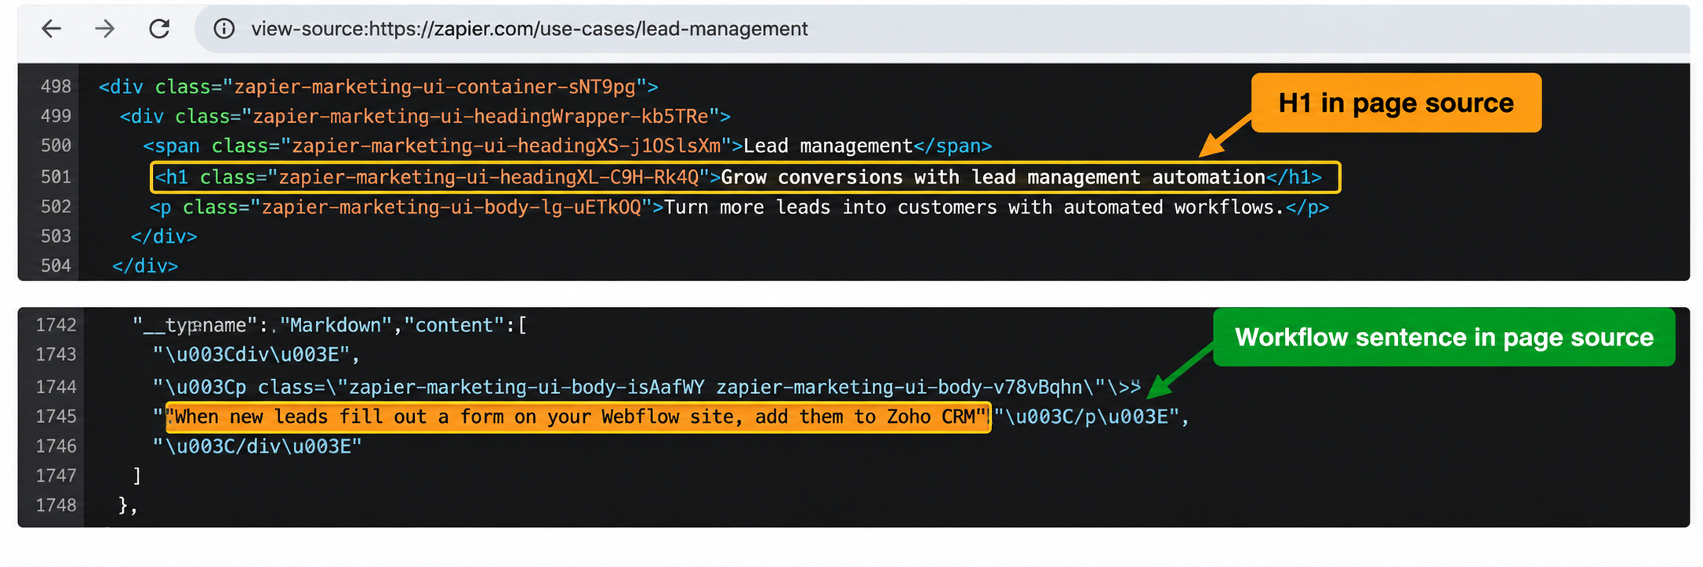This screenshot has width=1703, height=567.
Task: Select source line number 504
Action: tap(56, 266)
